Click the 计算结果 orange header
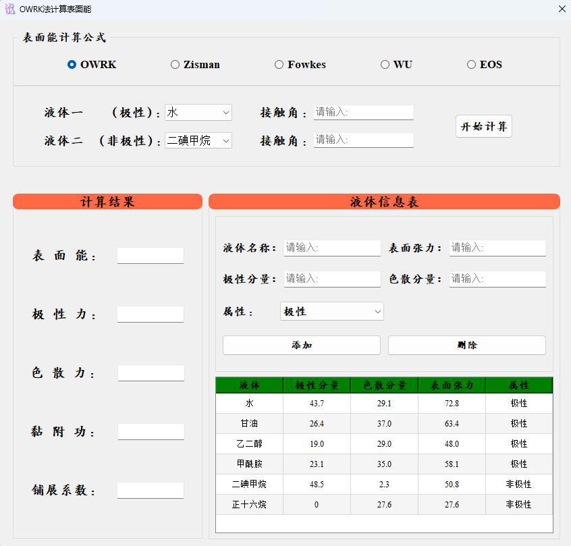The image size is (571, 546). click(x=107, y=201)
